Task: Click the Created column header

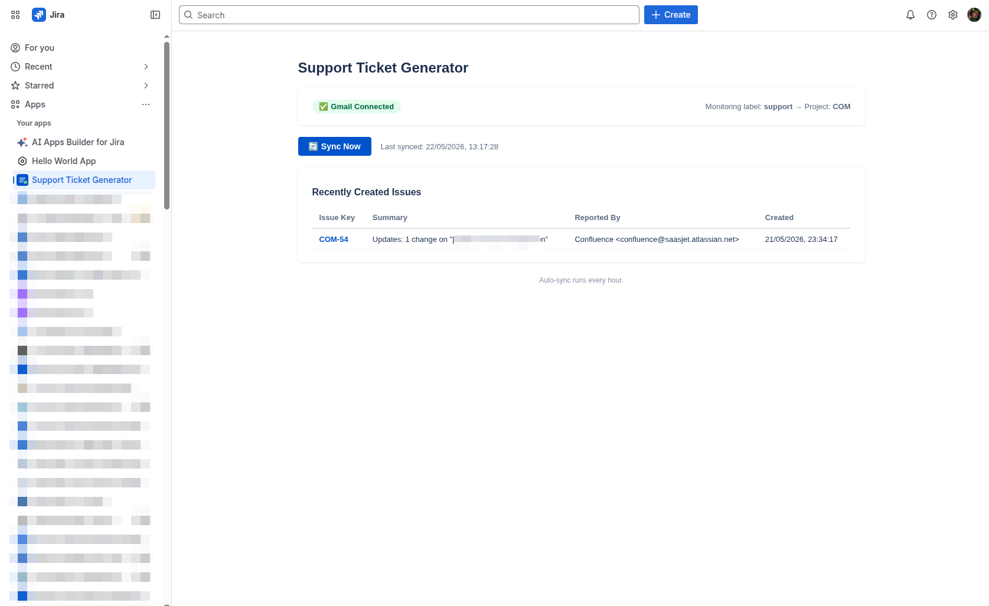Action: 779,218
